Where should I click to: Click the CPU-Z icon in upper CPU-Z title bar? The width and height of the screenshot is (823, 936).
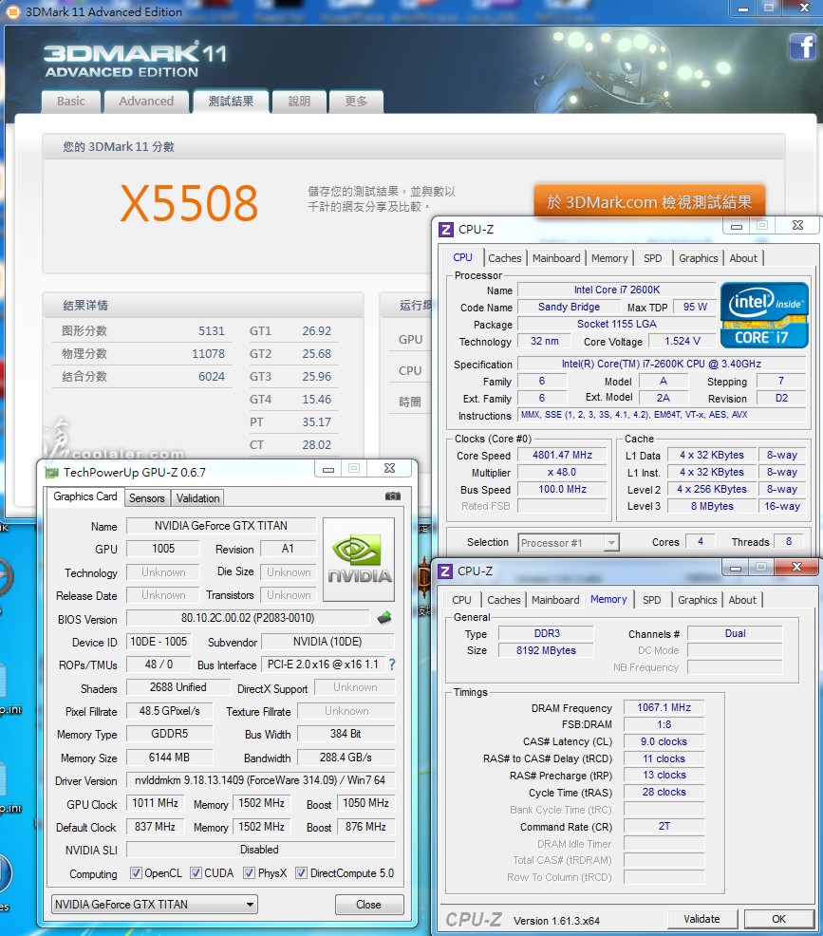click(445, 229)
